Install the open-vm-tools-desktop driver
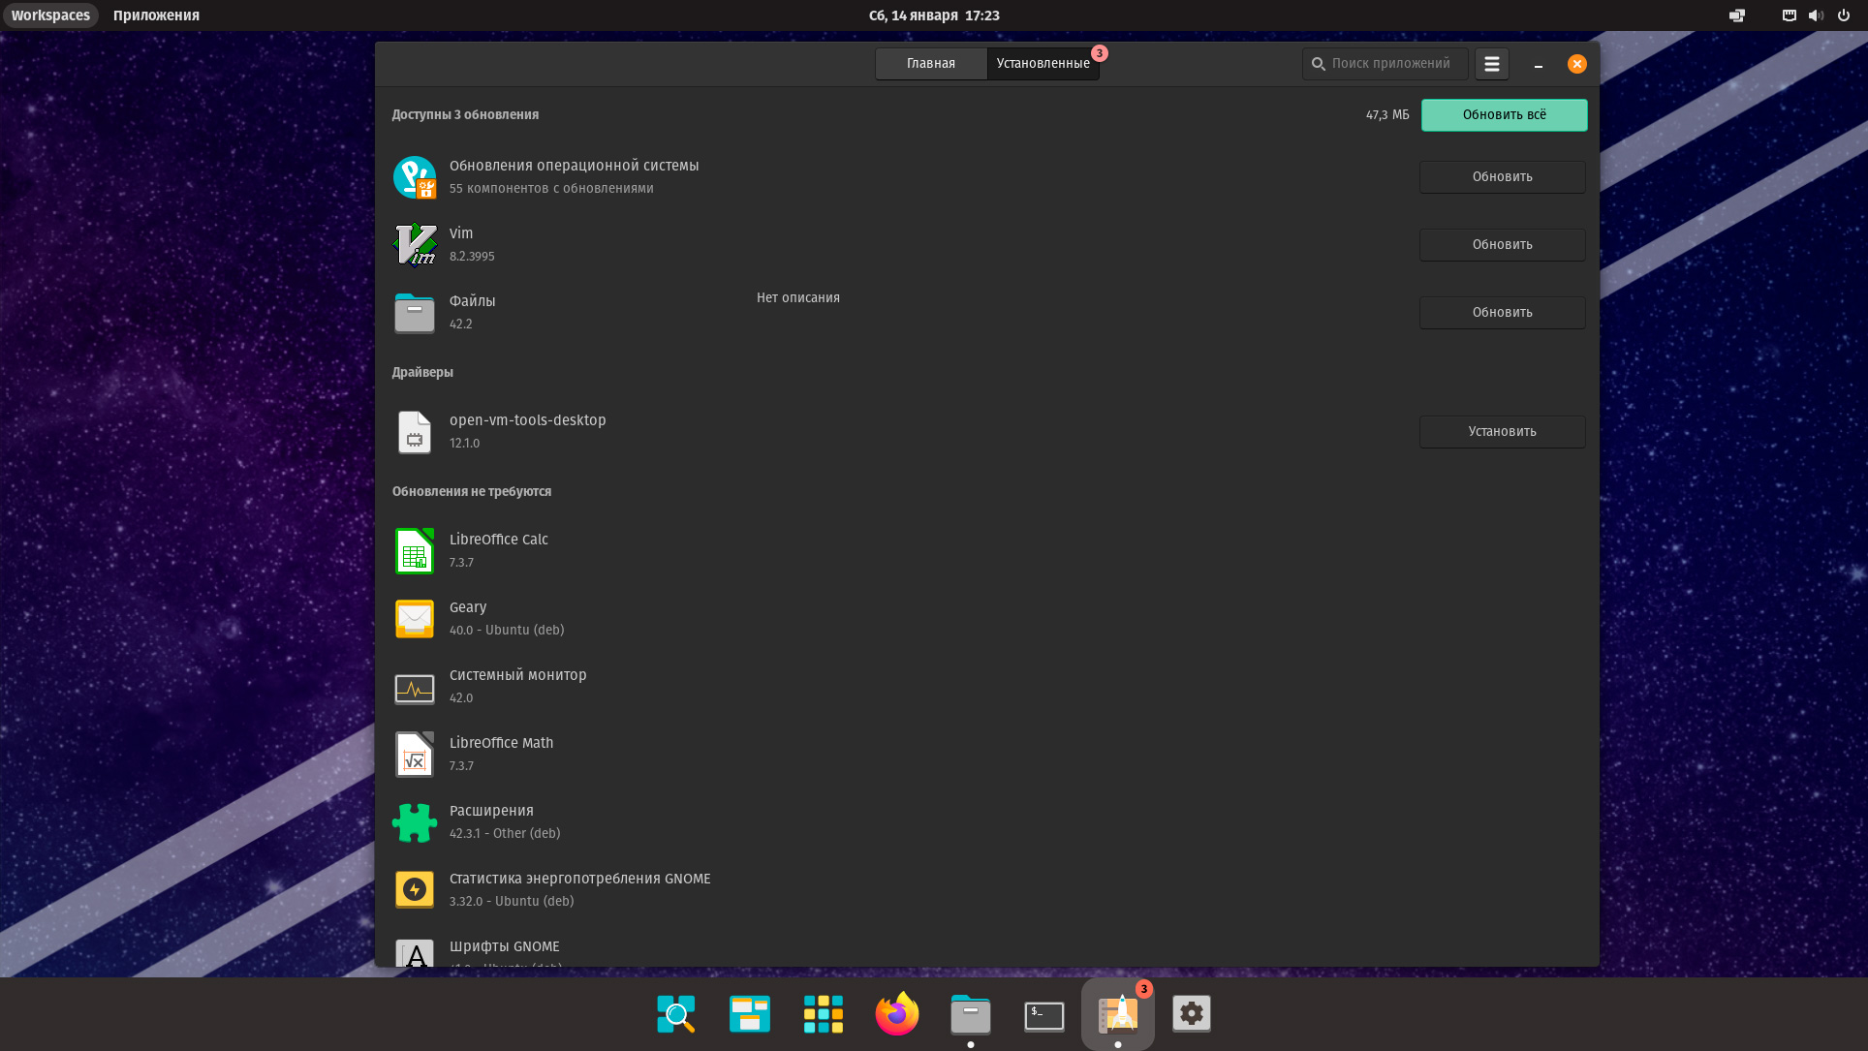This screenshot has width=1868, height=1051. (x=1502, y=432)
